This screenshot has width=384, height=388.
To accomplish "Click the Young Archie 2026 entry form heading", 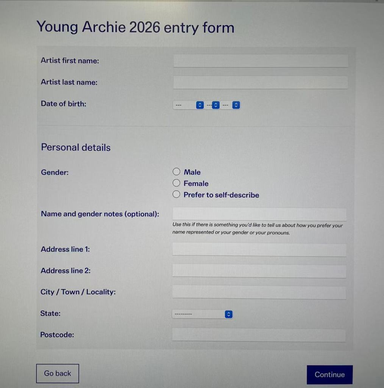I will pos(135,27).
